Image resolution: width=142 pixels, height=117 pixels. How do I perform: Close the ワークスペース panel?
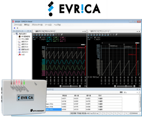[x=30, y=31]
